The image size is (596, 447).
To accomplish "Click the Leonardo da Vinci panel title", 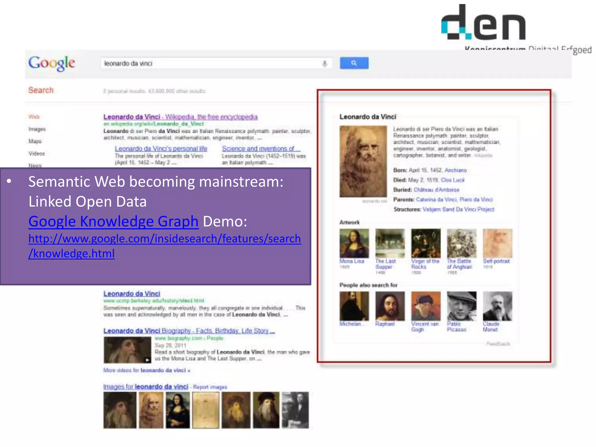I will [368, 117].
